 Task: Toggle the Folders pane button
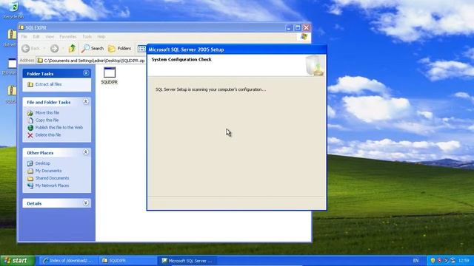120,48
